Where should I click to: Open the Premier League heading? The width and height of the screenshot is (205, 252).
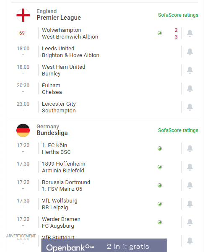tap(59, 18)
